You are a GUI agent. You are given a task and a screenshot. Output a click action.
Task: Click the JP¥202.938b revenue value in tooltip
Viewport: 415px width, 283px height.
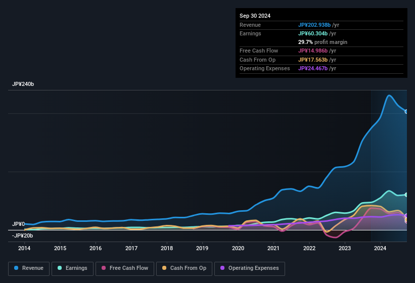(314, 25)
